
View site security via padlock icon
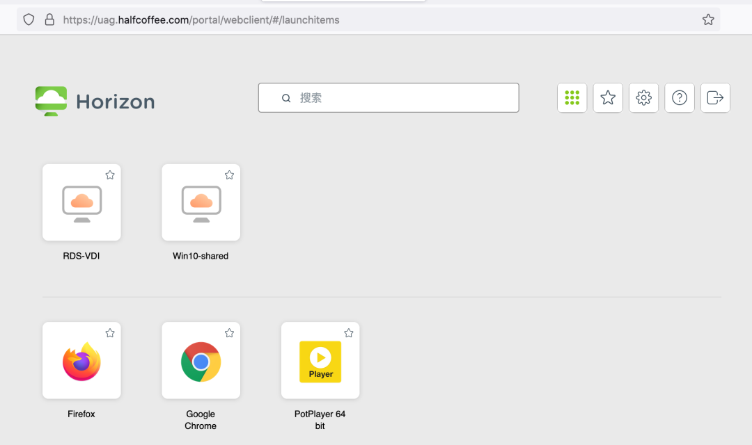tap(49, 19)
